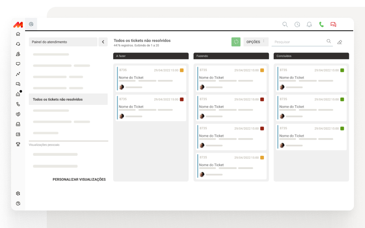View recent history using the clock icon
This screenshot has height=228, width=365.
click(x=297, y=24)
